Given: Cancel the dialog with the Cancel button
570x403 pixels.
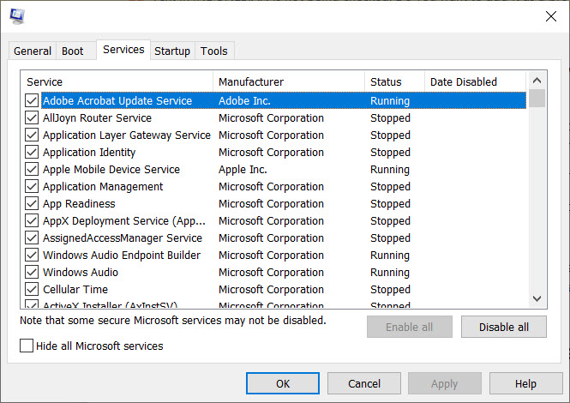Looking at the screenshot, I should (x=364, y=383).
